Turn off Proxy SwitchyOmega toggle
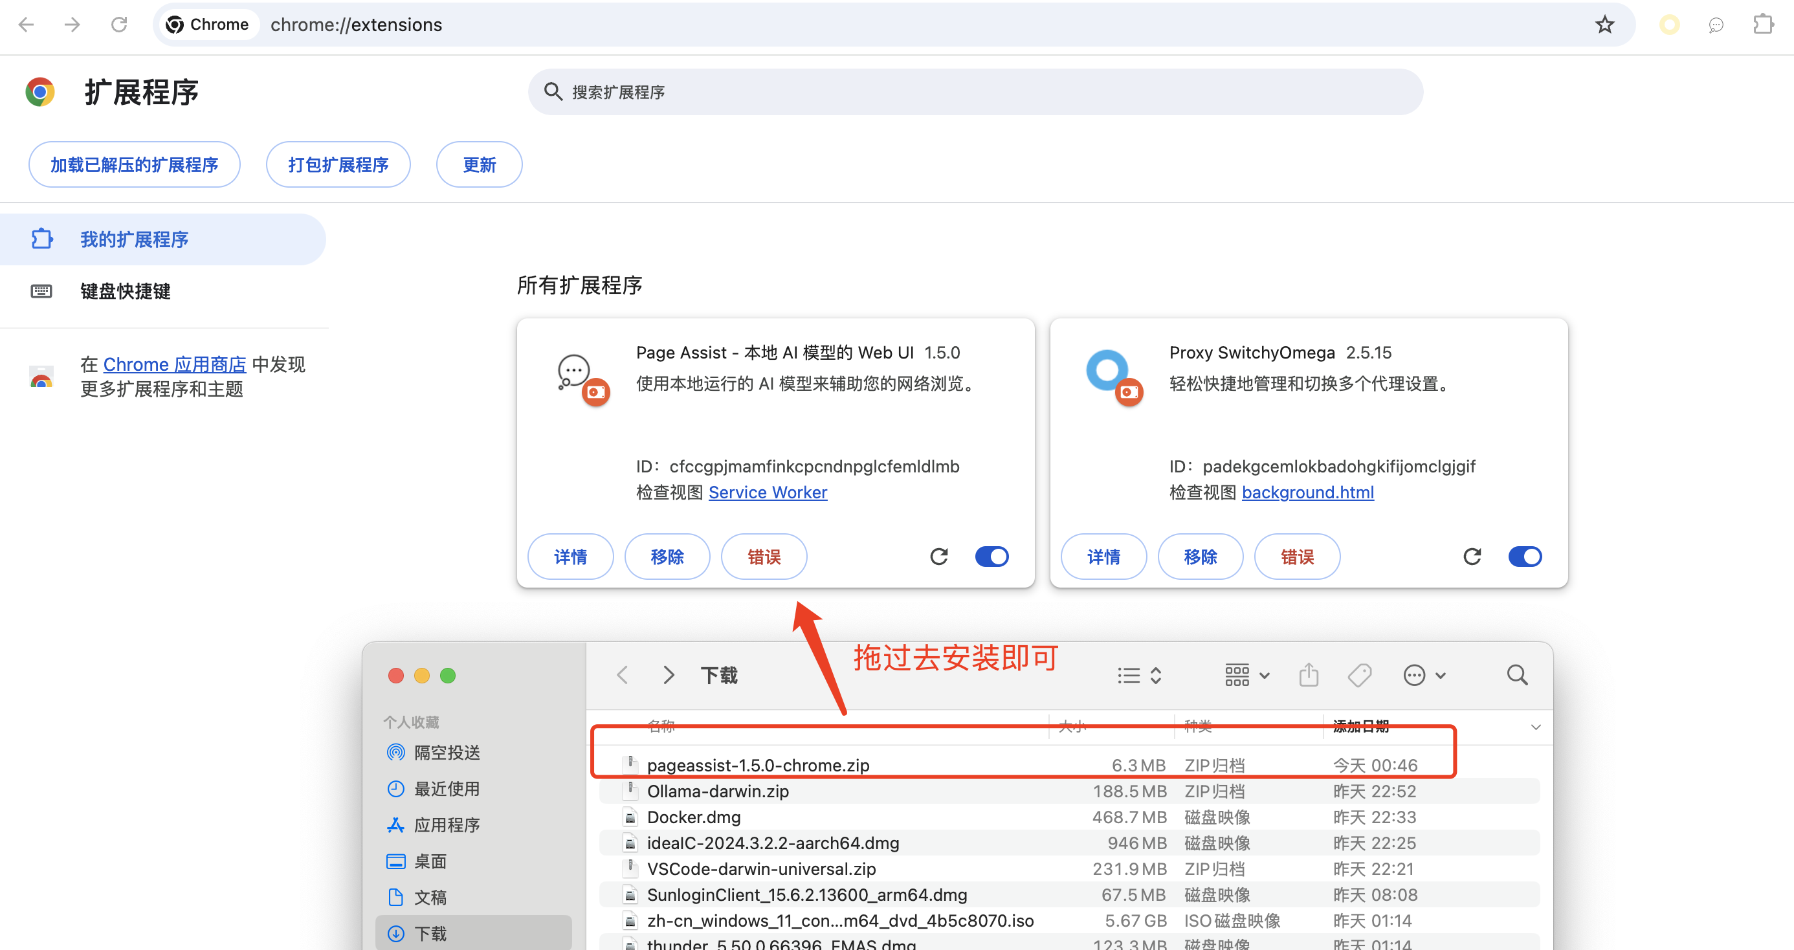This screenshot has height=950, width=1794. pos(1525,557)
